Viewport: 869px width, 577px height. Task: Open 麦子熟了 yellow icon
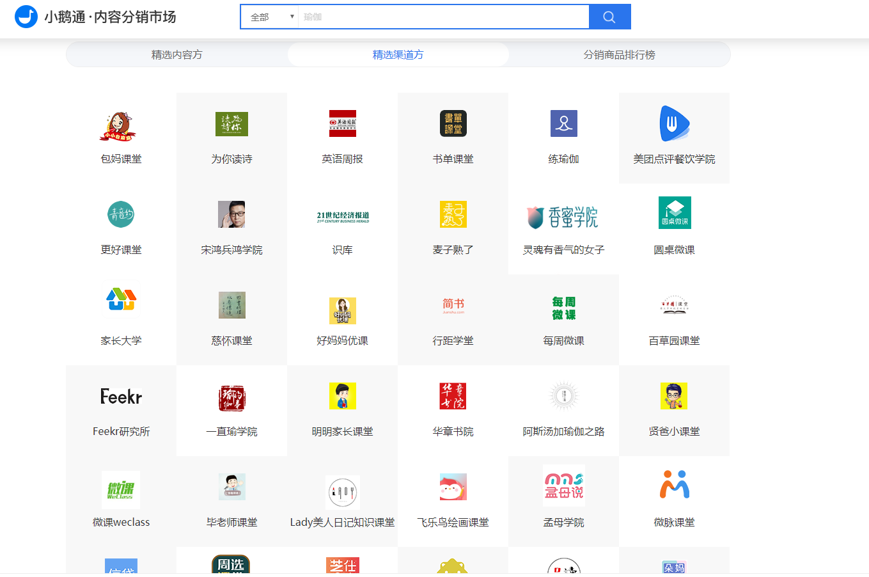point(453,214)
